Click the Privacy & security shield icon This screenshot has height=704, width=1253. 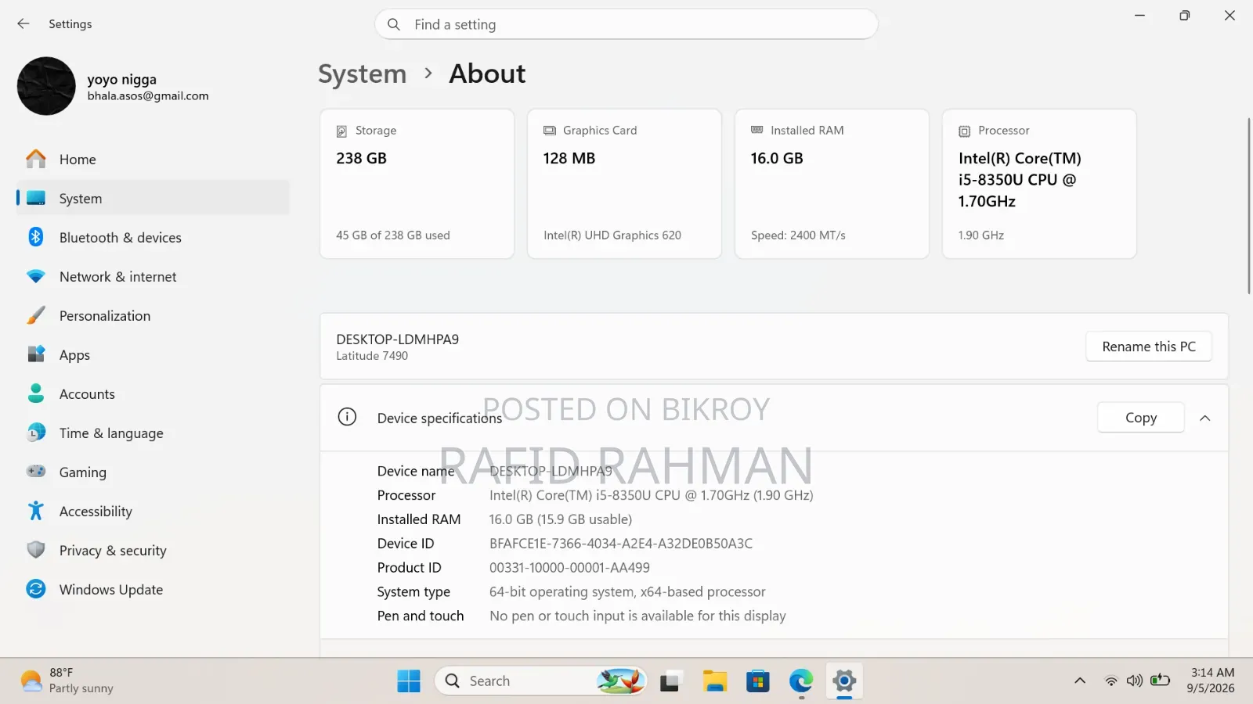point(36,550)
